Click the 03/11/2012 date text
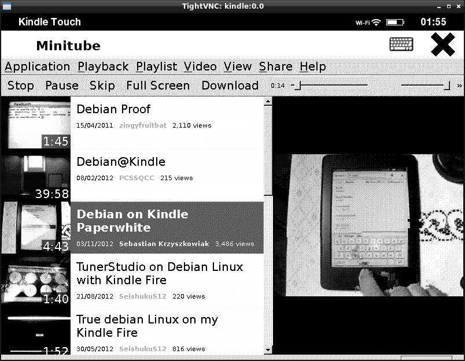This screenshot has width=465, height=361. 95,244
